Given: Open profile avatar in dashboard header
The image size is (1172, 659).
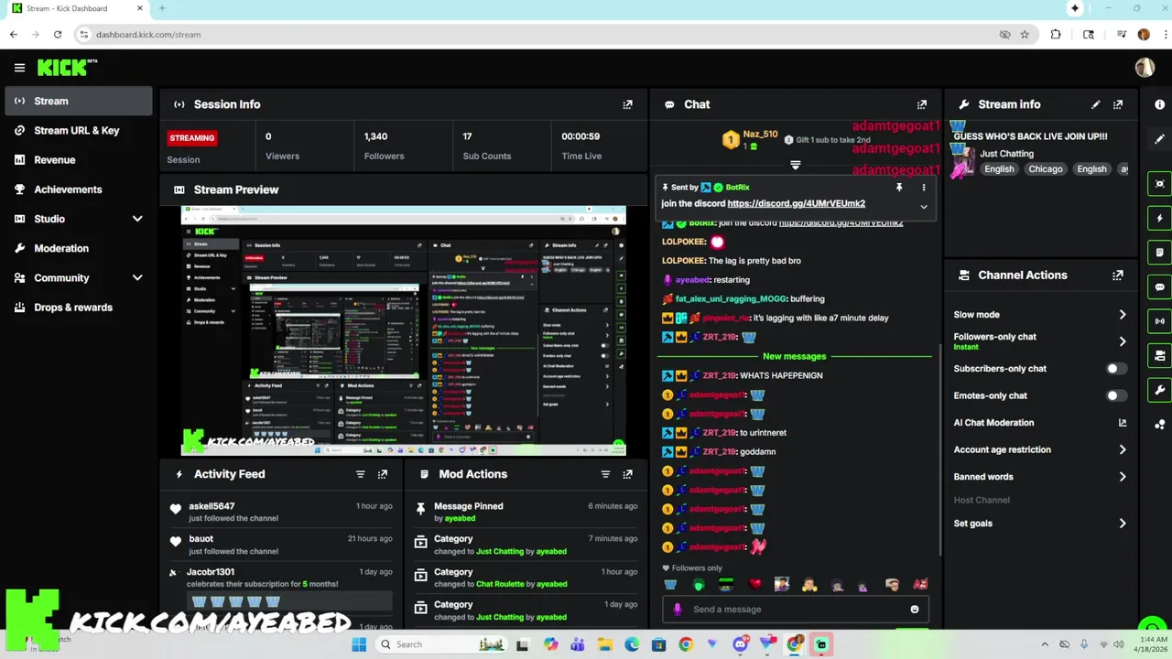Looking at the screenshot, I should tap(1144, 68).
